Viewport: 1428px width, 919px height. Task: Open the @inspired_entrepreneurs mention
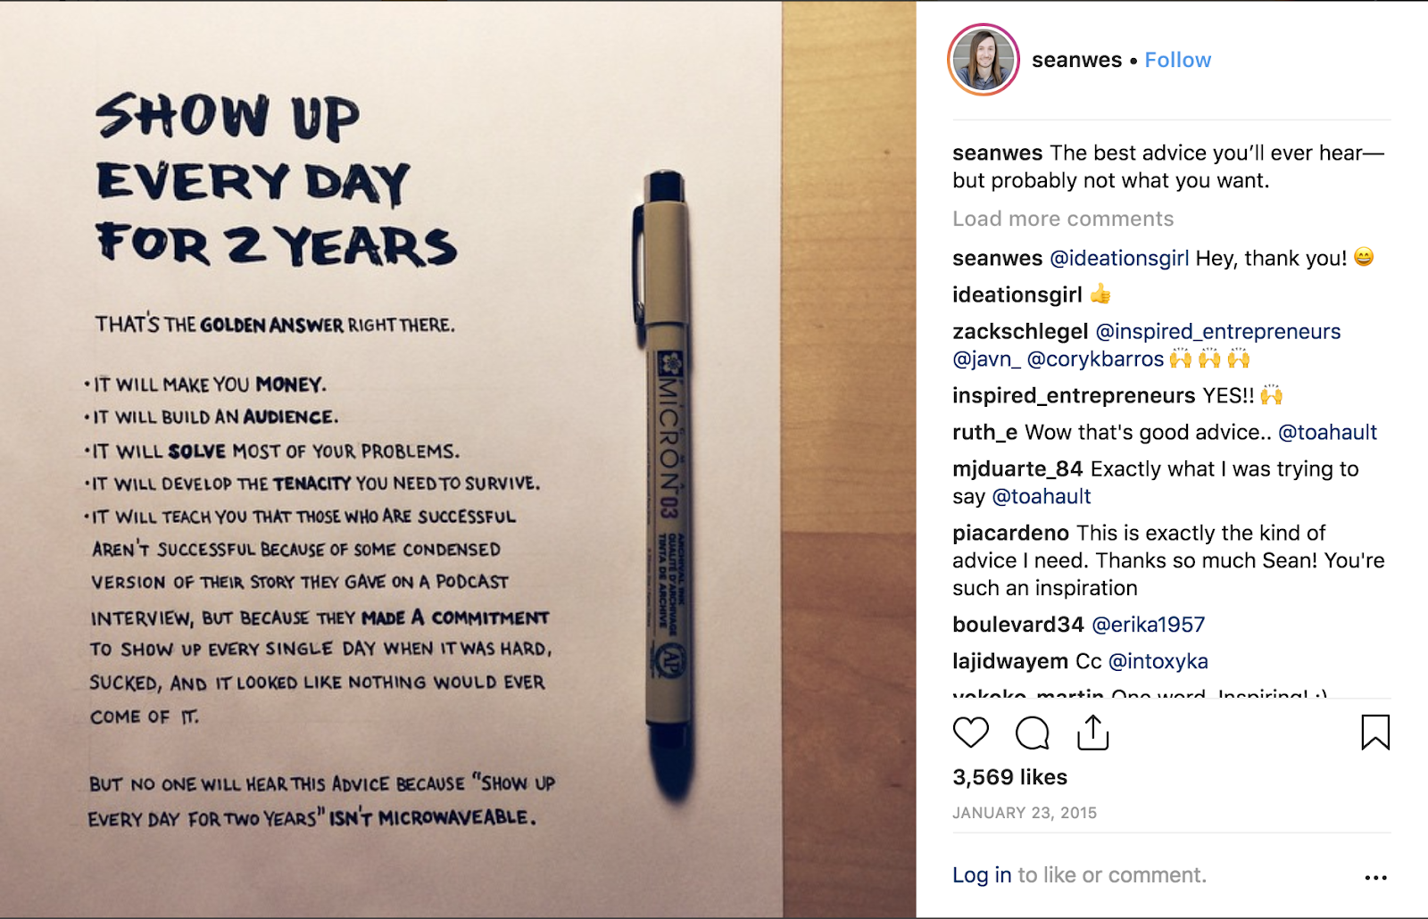(1217, 331)
